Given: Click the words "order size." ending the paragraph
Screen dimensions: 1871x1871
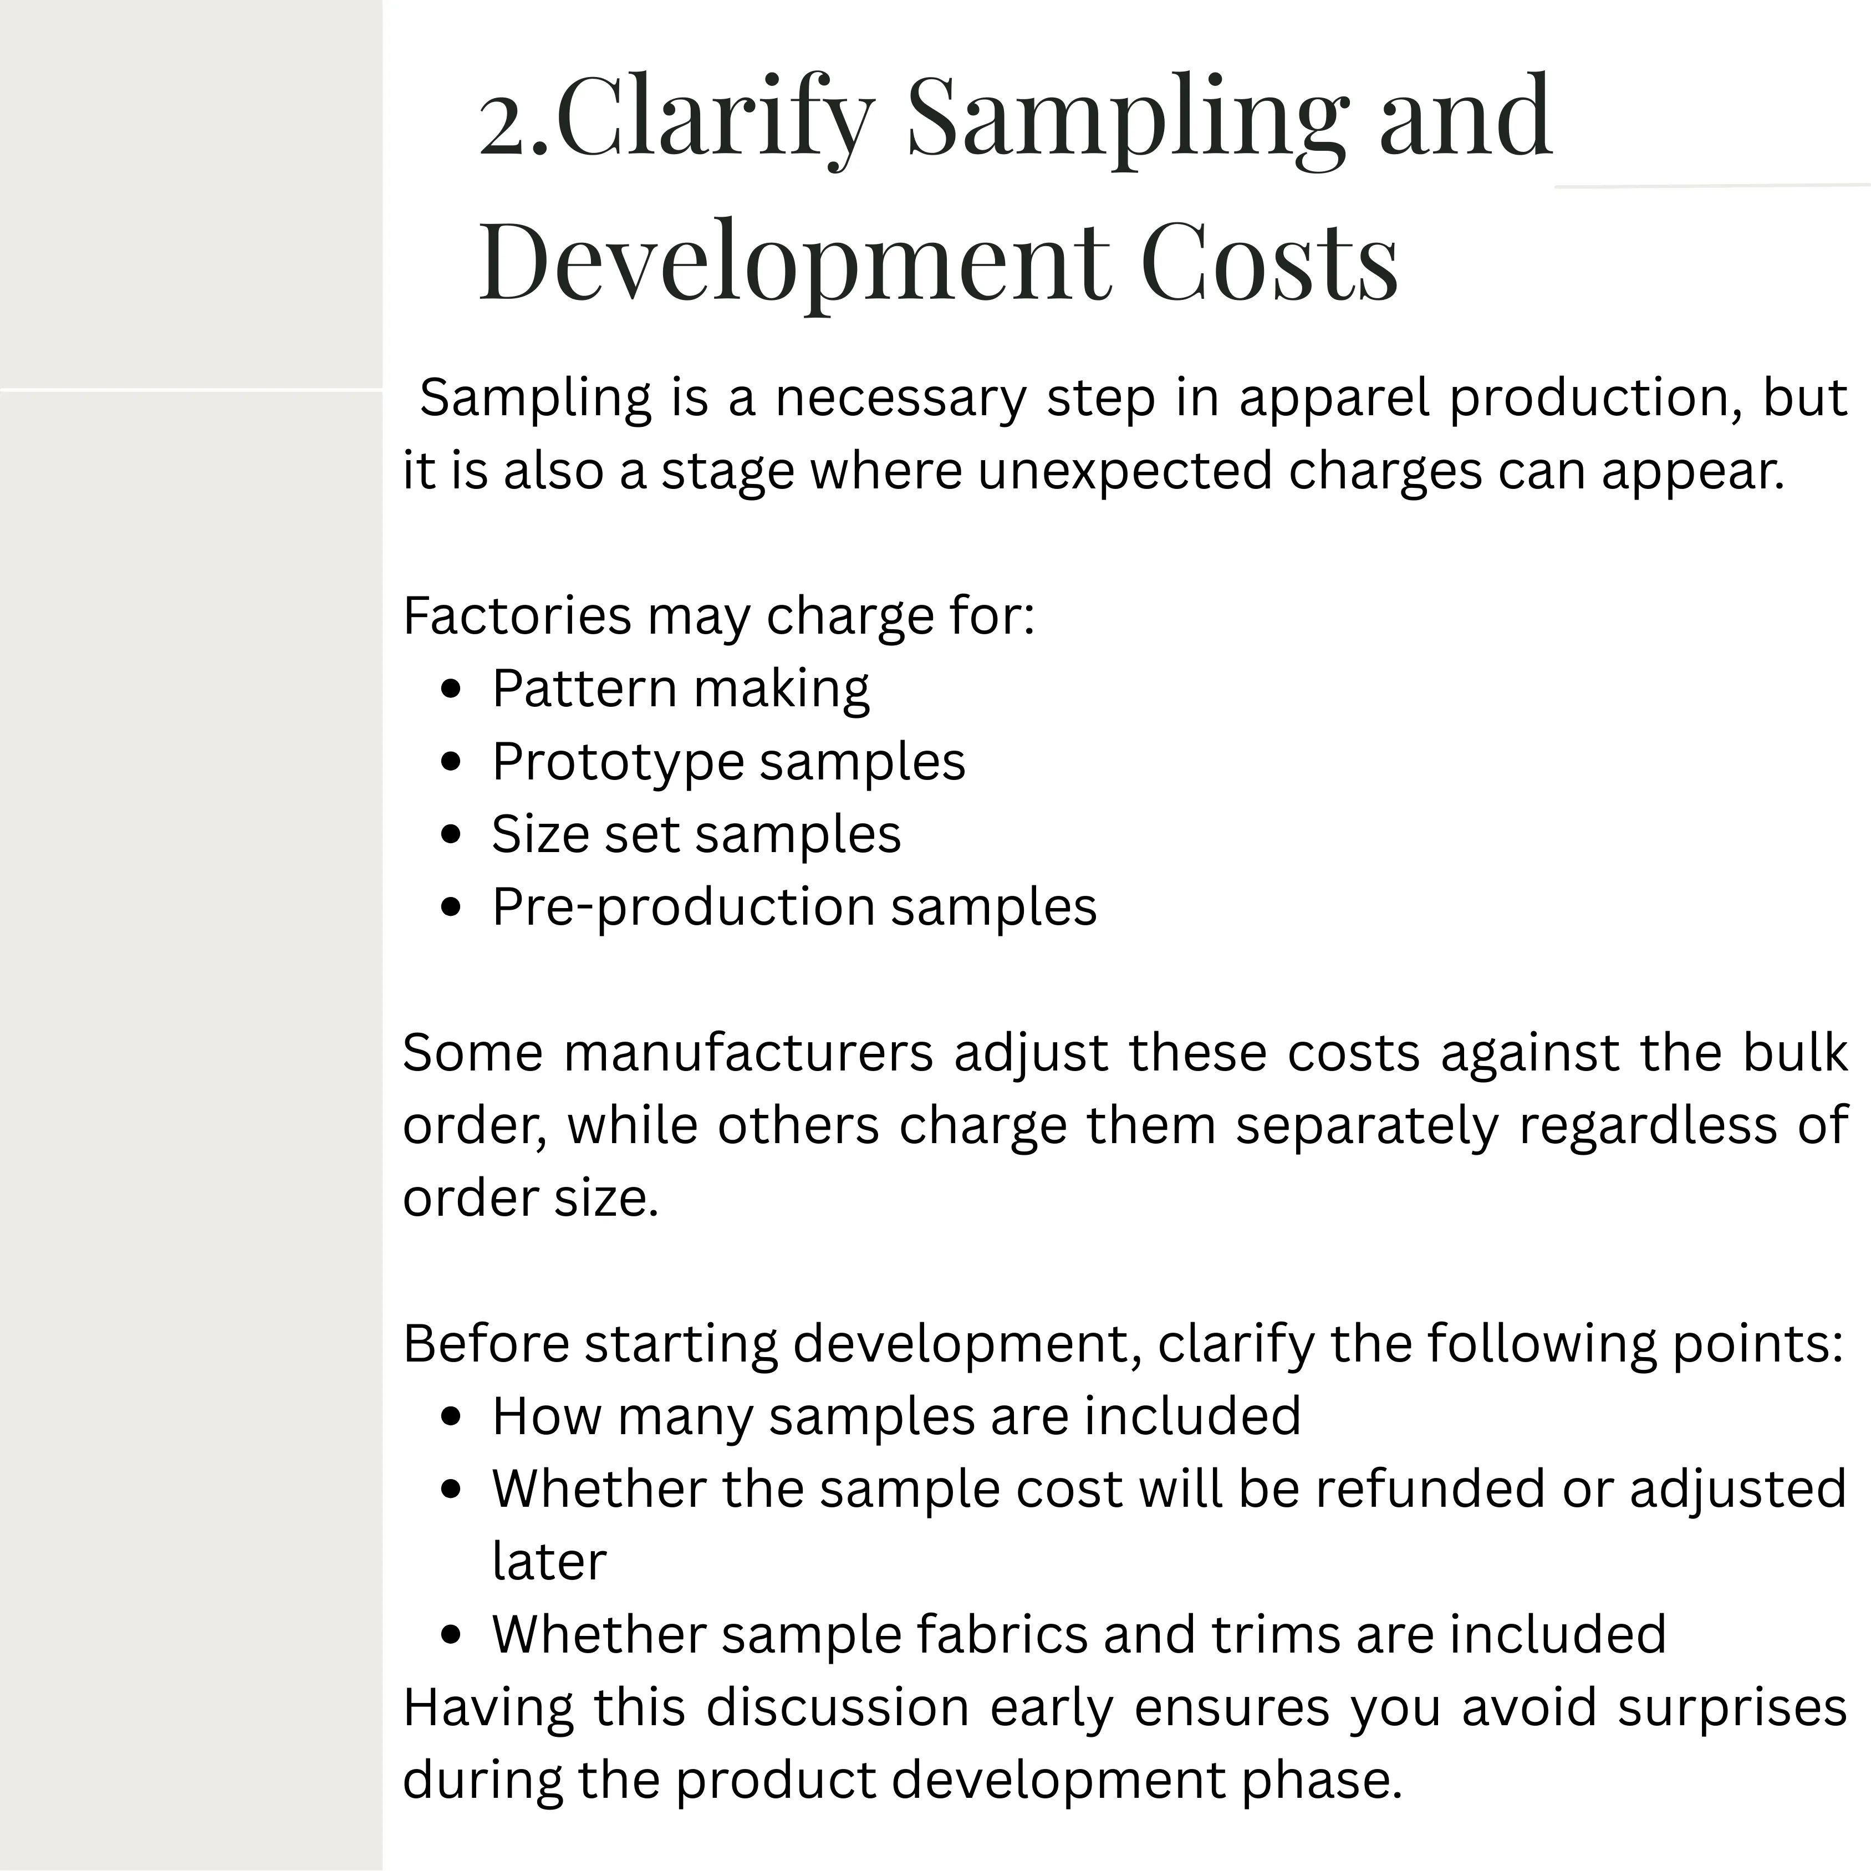Looking at the screenshot, I should pyautogui.click(x=531, y=1198).
